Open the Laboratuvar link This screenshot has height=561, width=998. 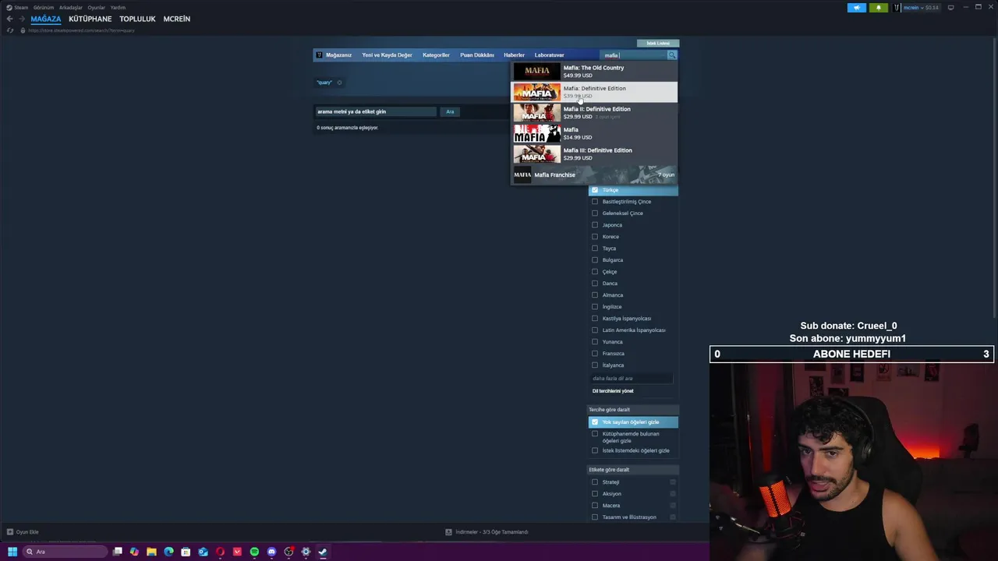pos(550,55)
